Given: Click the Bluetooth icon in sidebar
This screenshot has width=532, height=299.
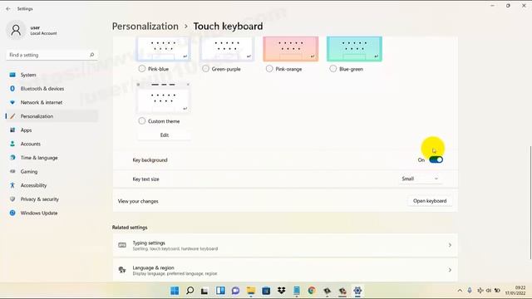Looking at the screenshot, I should tap(12, 89).
